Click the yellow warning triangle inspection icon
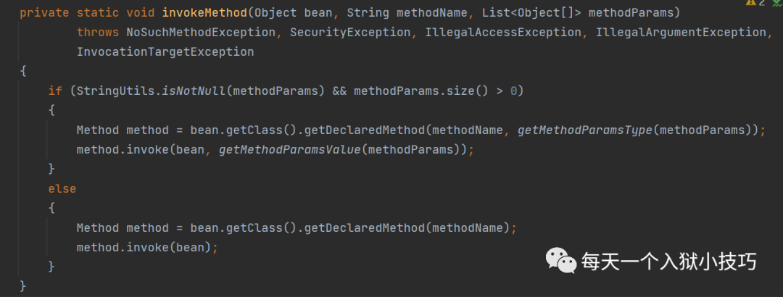 point(751,2)
